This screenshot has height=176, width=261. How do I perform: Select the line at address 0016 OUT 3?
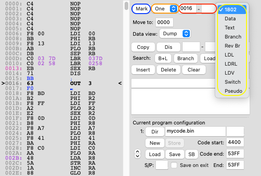pos(62,83)
